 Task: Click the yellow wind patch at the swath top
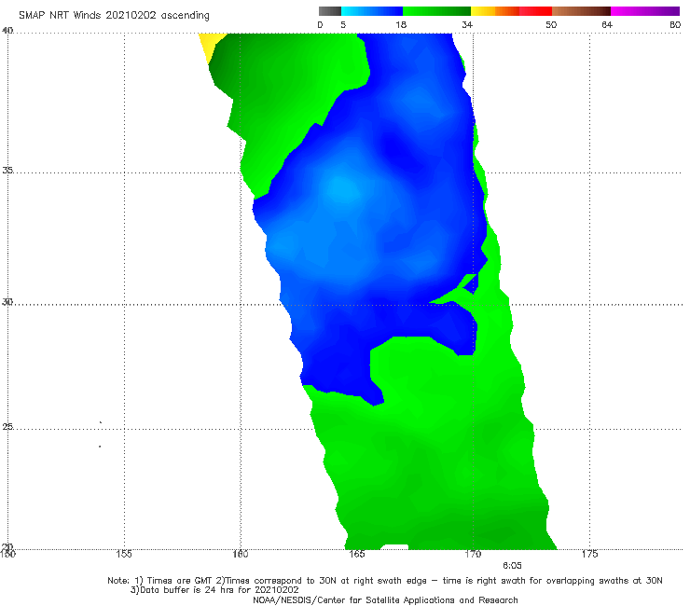[211, 44]
